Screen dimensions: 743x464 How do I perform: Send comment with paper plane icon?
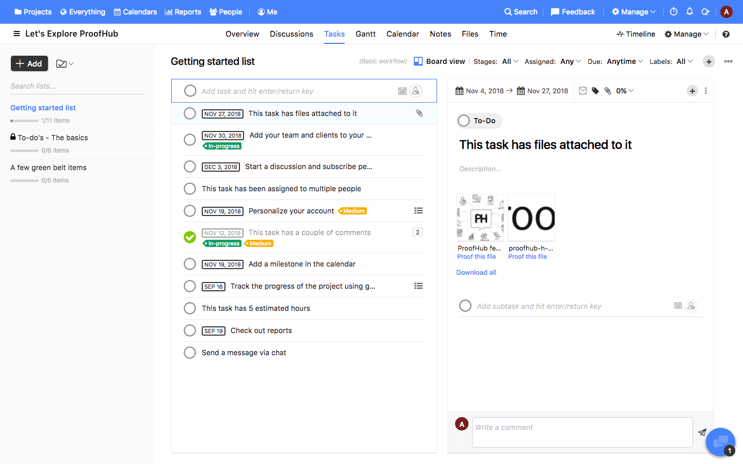point(702,432)
